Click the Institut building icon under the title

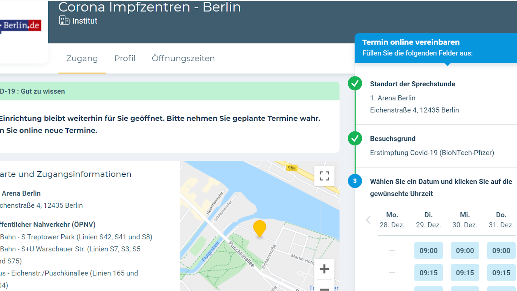pyautogui.click(x=64, y=20)
